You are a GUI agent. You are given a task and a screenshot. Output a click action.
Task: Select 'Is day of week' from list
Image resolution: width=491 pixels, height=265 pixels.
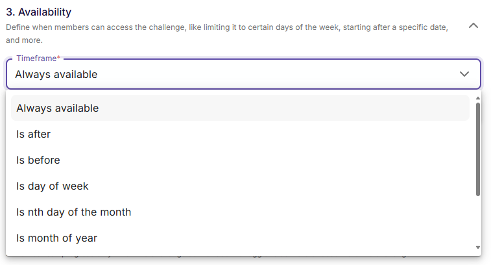(53, 186)
